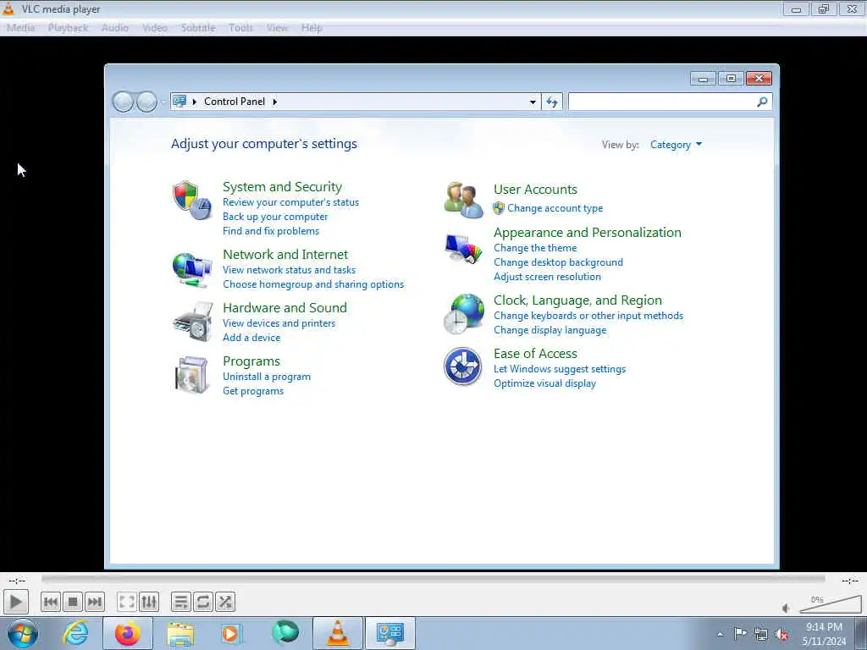Click the Clock, Language, and Region icon
The image size is (867, 650).
(x=463, y=313)
